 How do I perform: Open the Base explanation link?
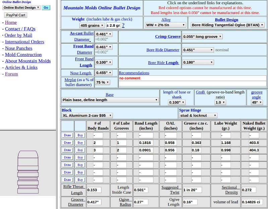point(110,94)
